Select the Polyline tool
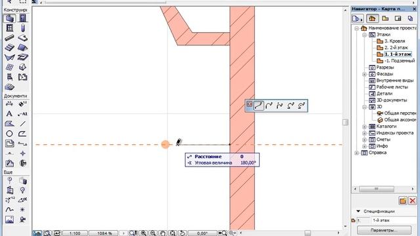This screenshot has height=236, width=420. 23,134
